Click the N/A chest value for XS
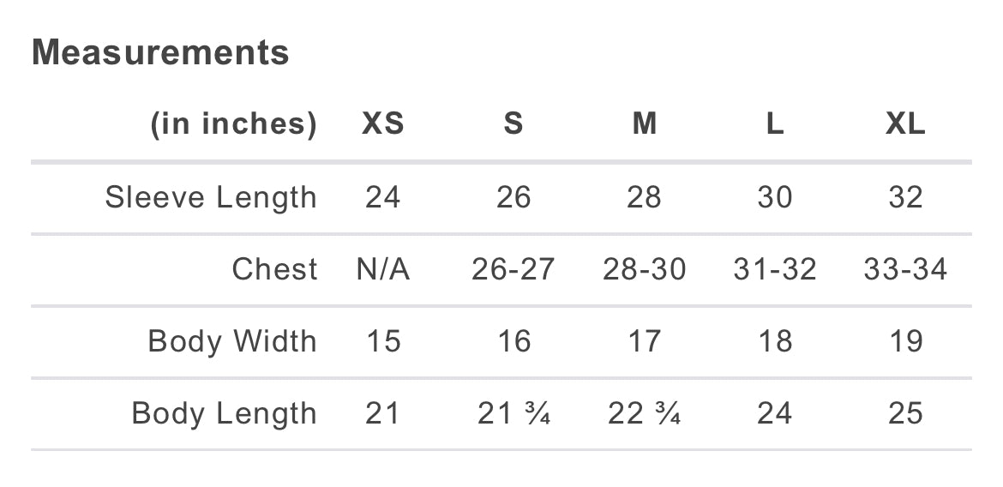1003x487 pixels. coord(382,270)
